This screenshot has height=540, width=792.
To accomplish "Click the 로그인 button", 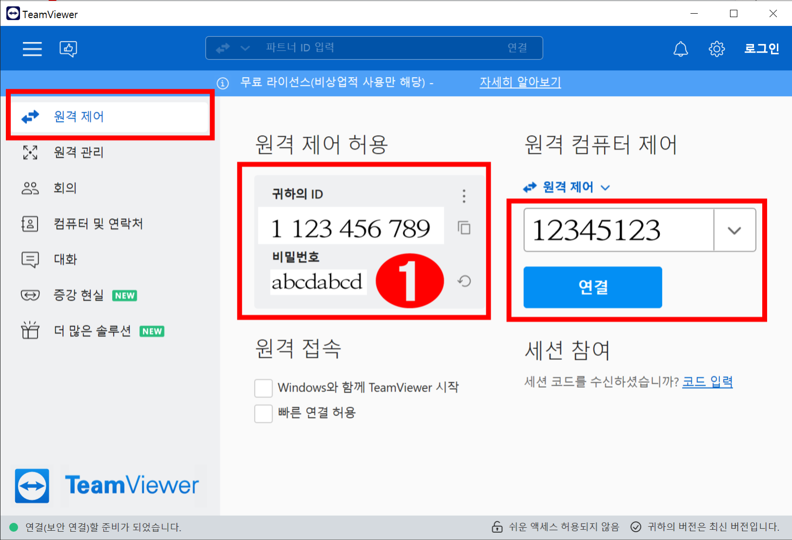I will point(762,48).
